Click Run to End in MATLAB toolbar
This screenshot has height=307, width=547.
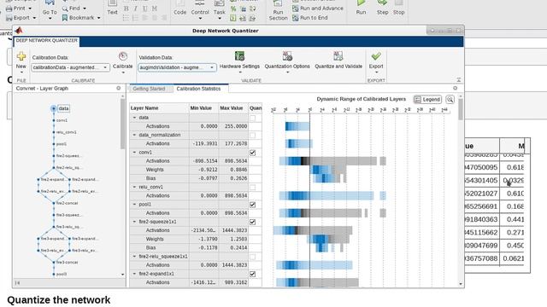tap(309, 18)
